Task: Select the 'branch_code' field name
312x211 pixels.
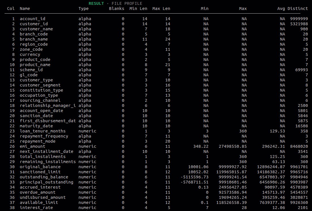Action: pyautogui.click(x=34, y=34)
